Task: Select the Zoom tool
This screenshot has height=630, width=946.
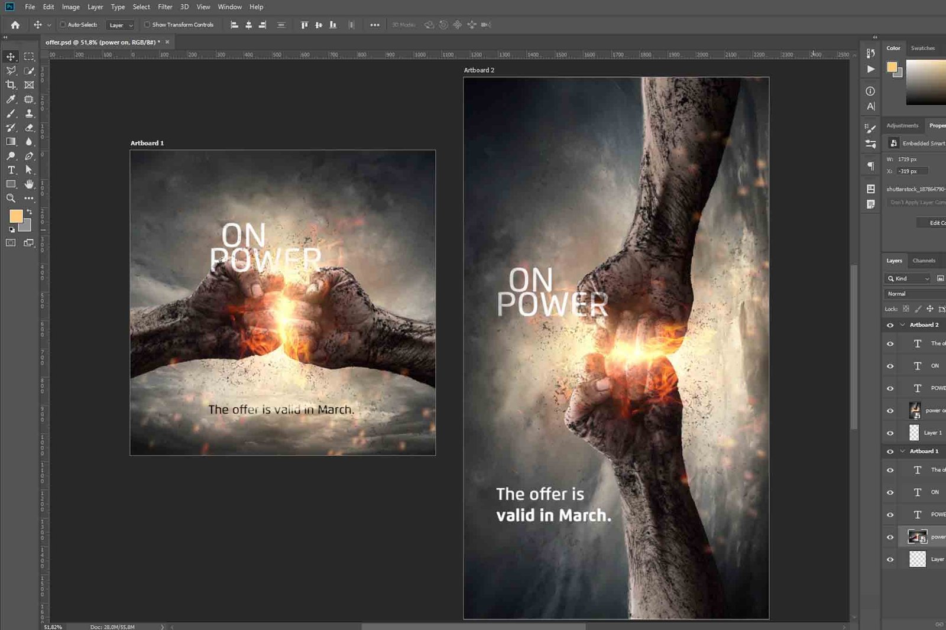Action: coord(11,199)
